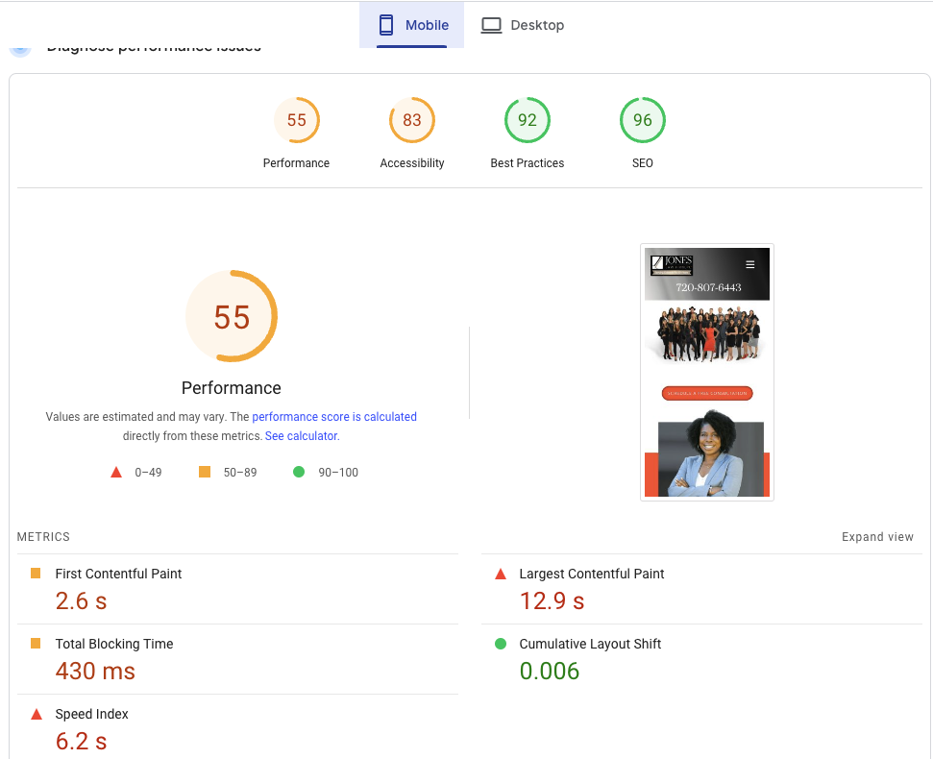Click the large Performance 55 gauge
The height and width of the screenshot is (759, 933).
click(x=232, y=317)
